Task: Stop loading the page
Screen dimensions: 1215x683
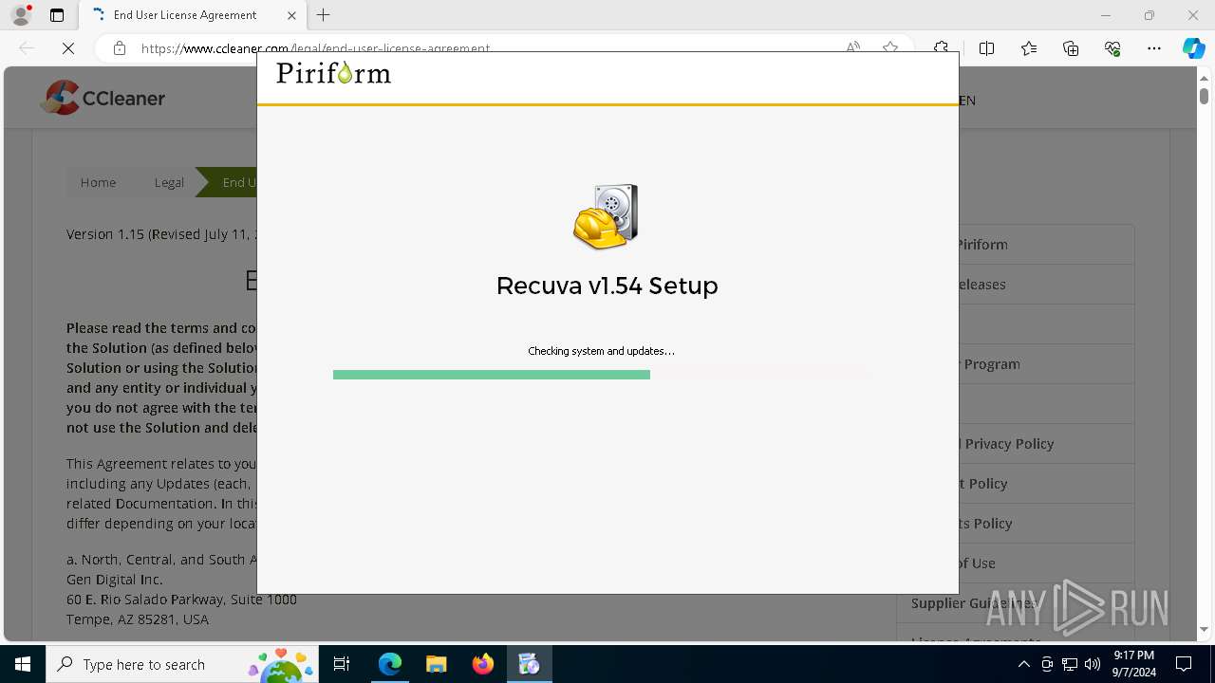Action: tap(68, 48)
